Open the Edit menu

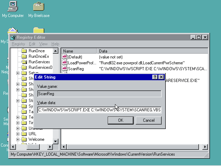coord(32,44)
